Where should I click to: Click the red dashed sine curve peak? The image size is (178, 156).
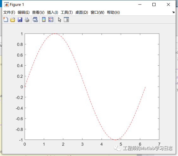coord(55,34)
